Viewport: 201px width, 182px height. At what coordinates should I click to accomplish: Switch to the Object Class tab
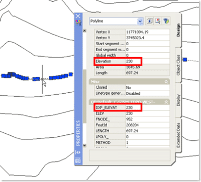(178, 65)
